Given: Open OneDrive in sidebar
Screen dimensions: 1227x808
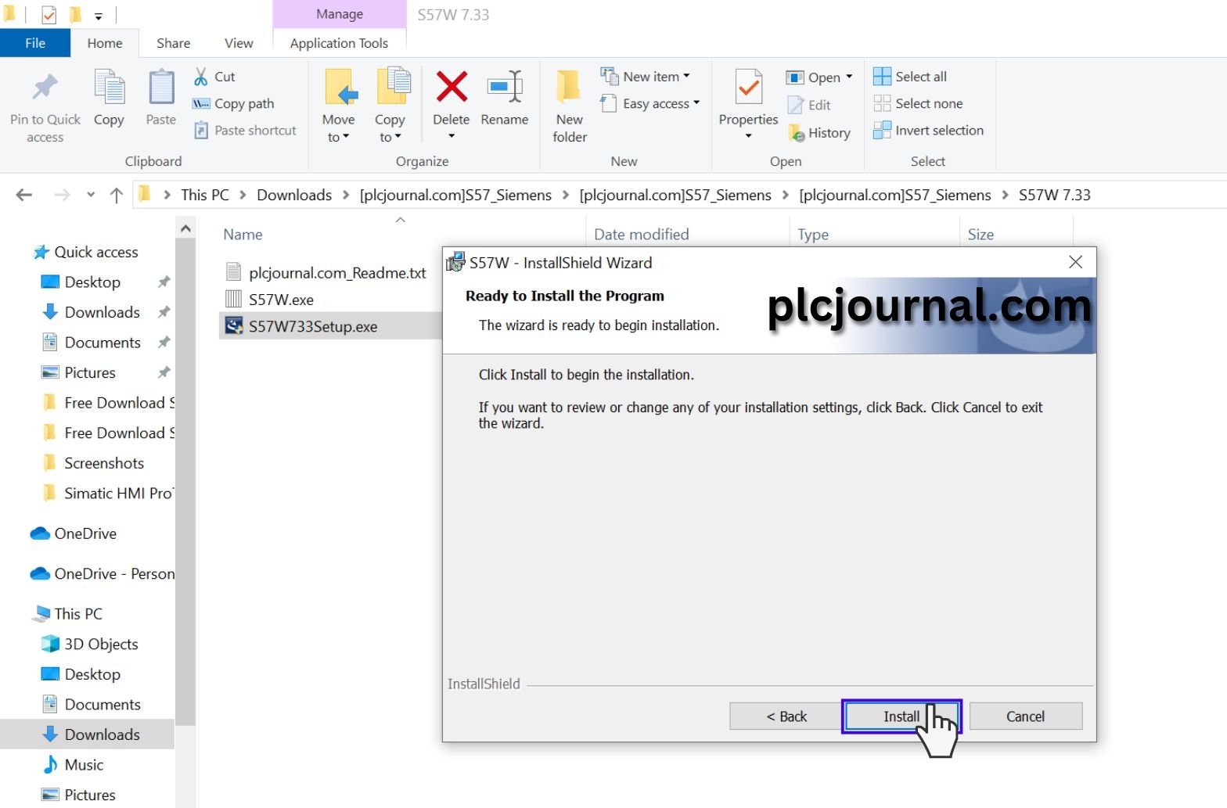Looking at the screenshot, I should [85, 533].
